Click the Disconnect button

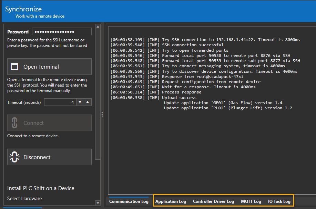tap(49, 157)
